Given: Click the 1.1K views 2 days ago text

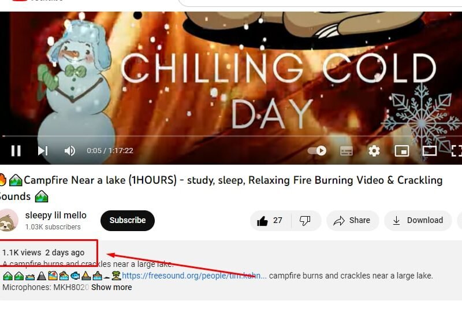Looking at the screenshot, I should (43, 252).
